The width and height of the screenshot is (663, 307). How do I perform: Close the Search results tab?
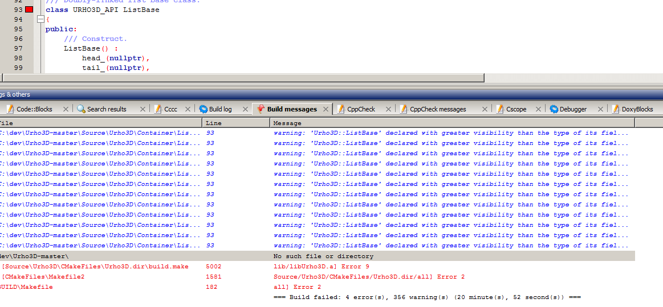(143, 109)
